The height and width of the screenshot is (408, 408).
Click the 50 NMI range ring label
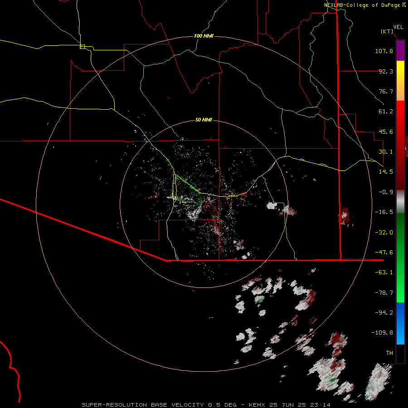[204, 120]
